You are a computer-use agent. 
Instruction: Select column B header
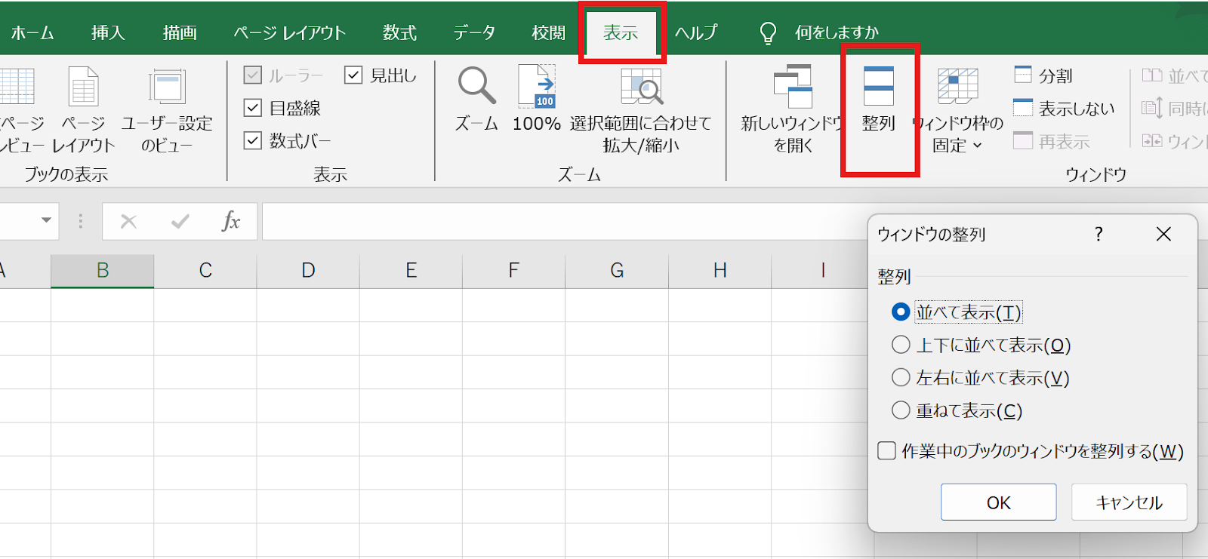[103, 270]
